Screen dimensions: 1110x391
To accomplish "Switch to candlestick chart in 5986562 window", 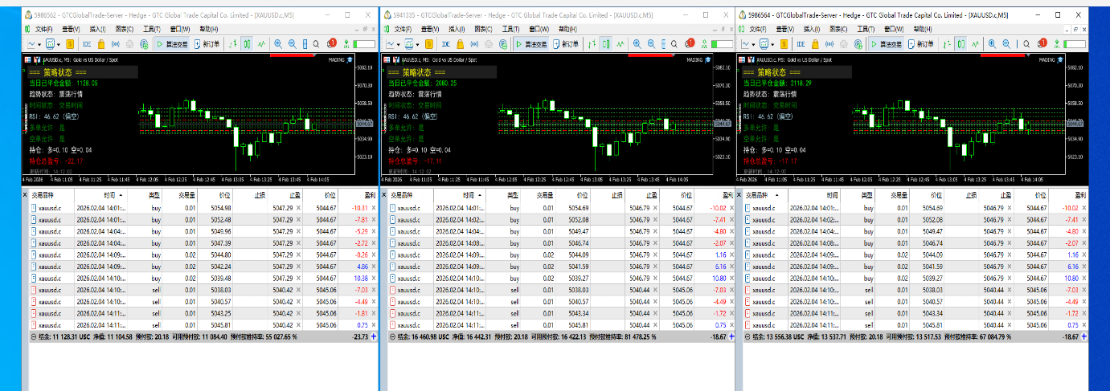I will click(x=247, y=43).
